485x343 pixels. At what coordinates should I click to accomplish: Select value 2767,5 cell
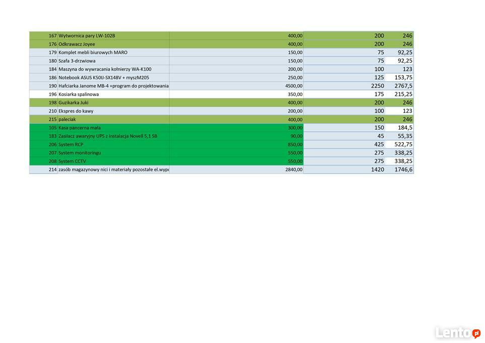pos(399,86)
